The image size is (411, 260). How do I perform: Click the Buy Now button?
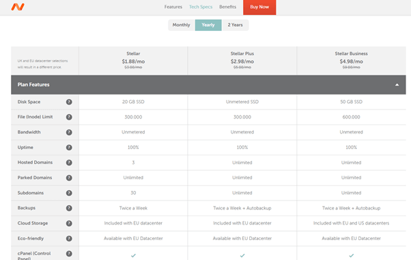(259, 7)
